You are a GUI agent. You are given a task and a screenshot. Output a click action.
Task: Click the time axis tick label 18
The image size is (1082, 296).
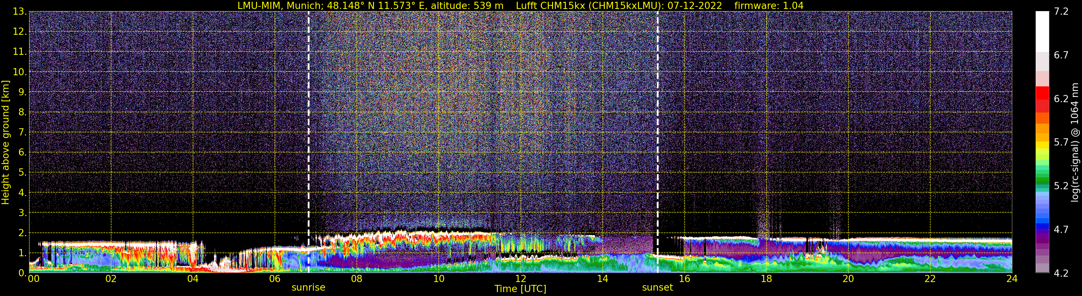[766, 279]
